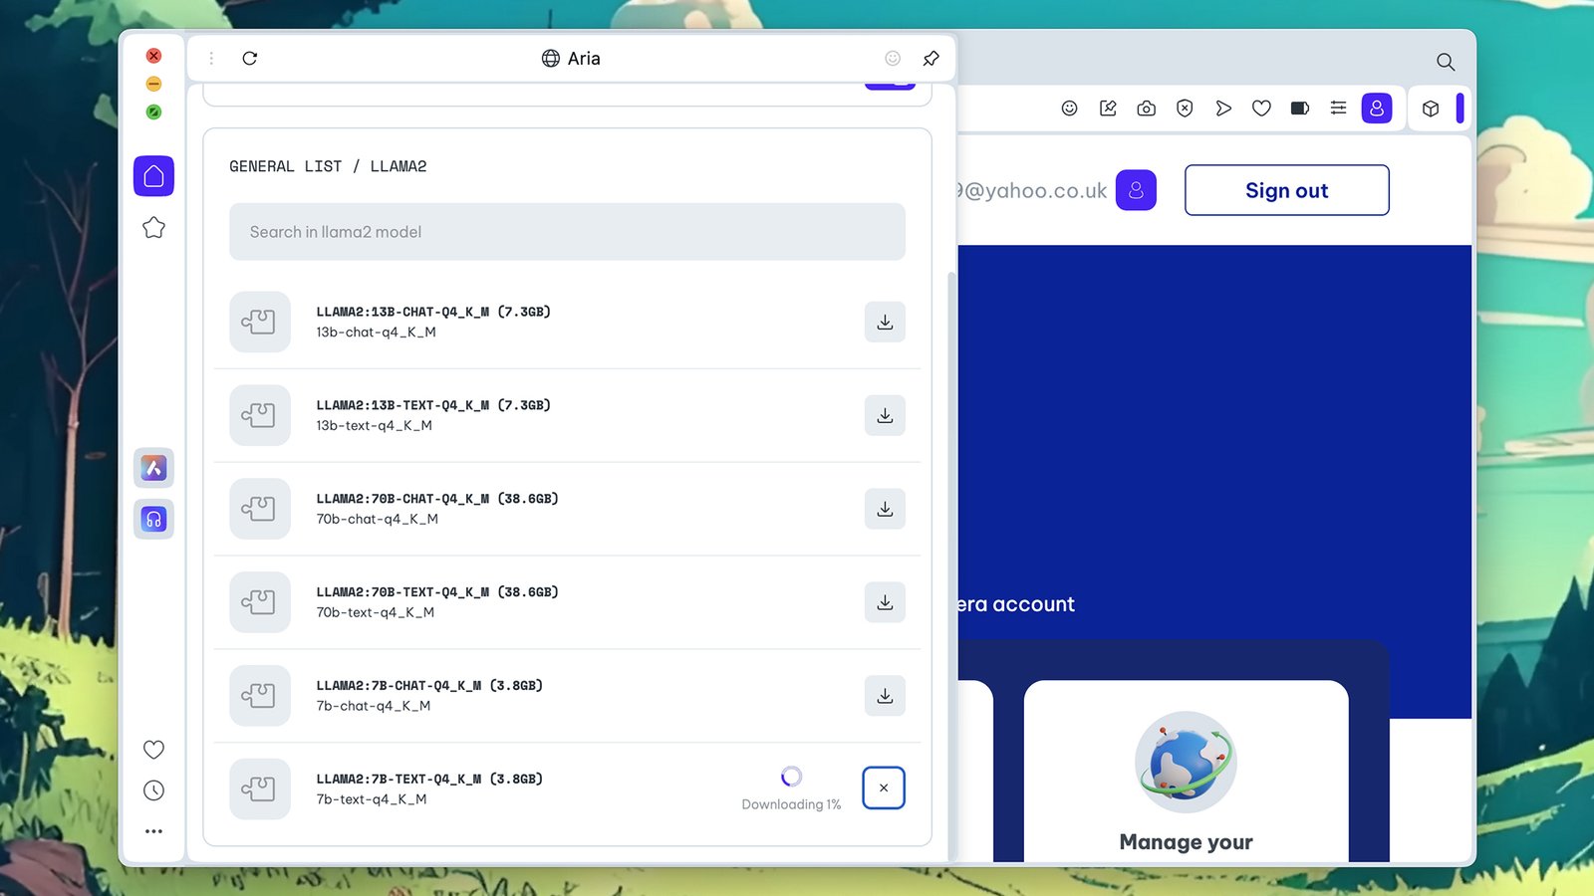Screen dimensions: 1594x896
Task: Click the yahoo.co.uk email text
Action: 1032,190
